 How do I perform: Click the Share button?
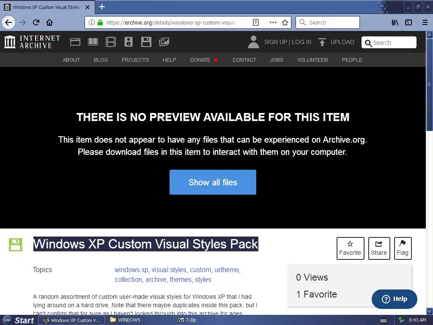click(379, 248)
